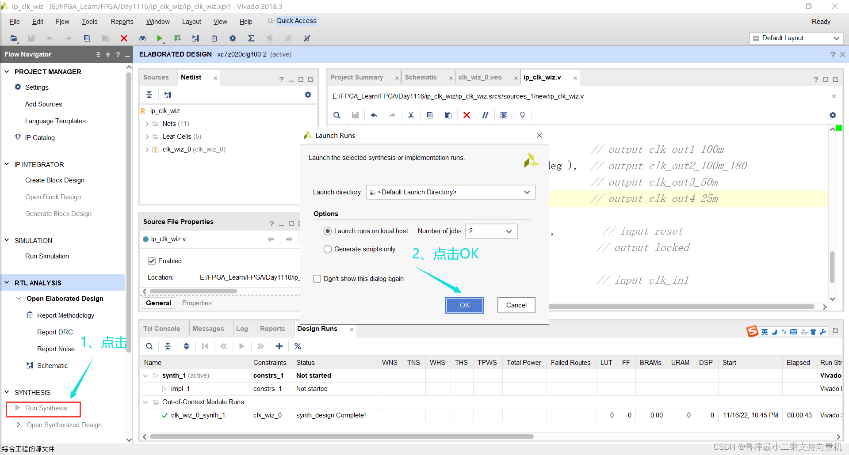Click the Open Project folder icon in toolbar

pos(14,38)
